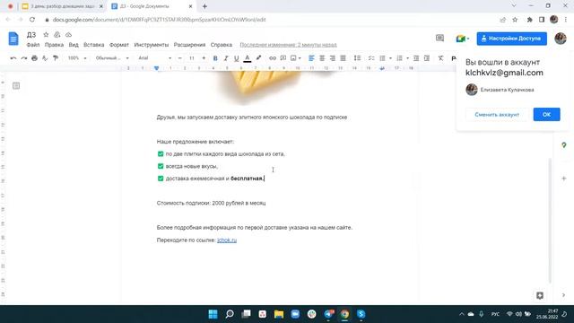Open the paragraph style dropdown 'Обычный'
This screenshot has height=323, width=574.
(x=112, y=58)
